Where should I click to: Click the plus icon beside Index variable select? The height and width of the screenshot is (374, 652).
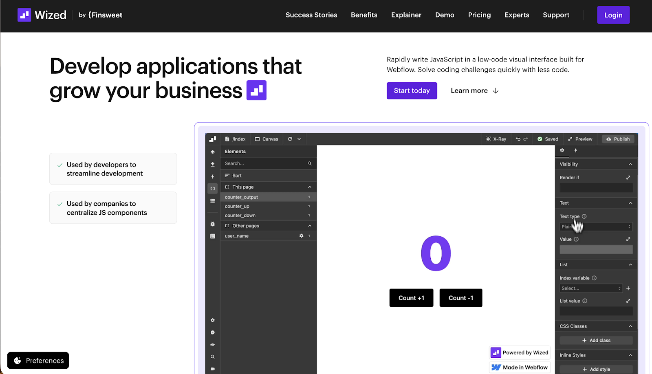point(628,288)
